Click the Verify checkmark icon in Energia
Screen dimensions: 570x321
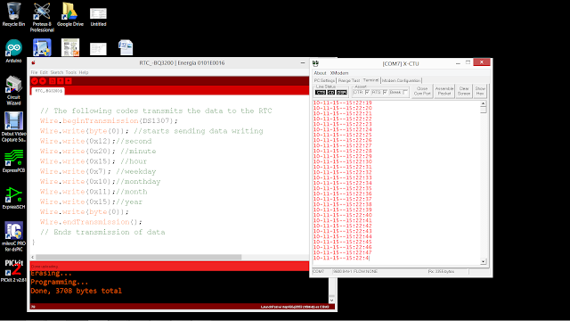point(35,81)
